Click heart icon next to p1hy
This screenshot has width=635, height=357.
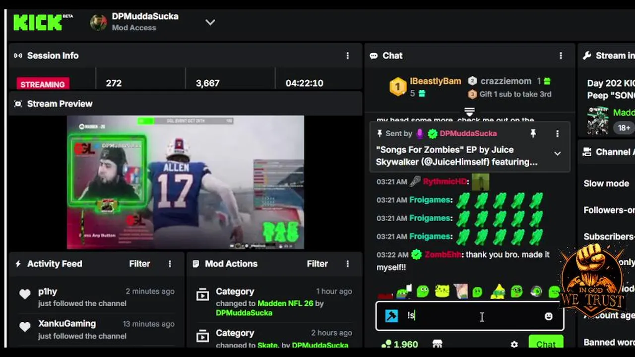tap(25, 295)
